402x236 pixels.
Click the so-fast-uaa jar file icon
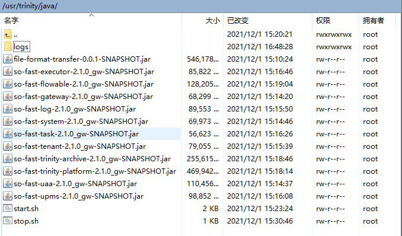[x=8, y=183]
